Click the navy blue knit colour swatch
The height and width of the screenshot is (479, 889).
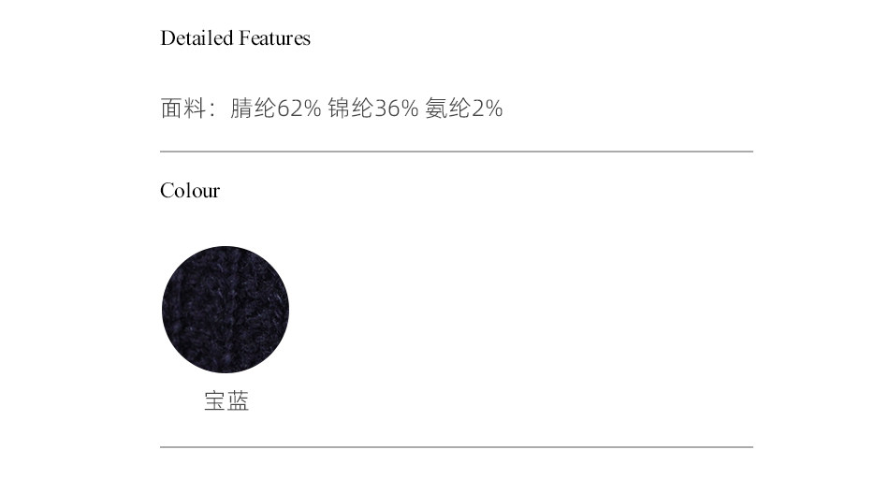coord(226,310)
